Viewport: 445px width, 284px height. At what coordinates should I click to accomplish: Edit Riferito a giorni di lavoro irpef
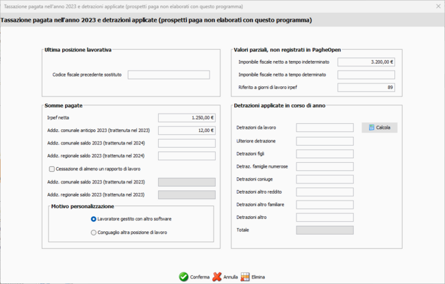point(366,88)
